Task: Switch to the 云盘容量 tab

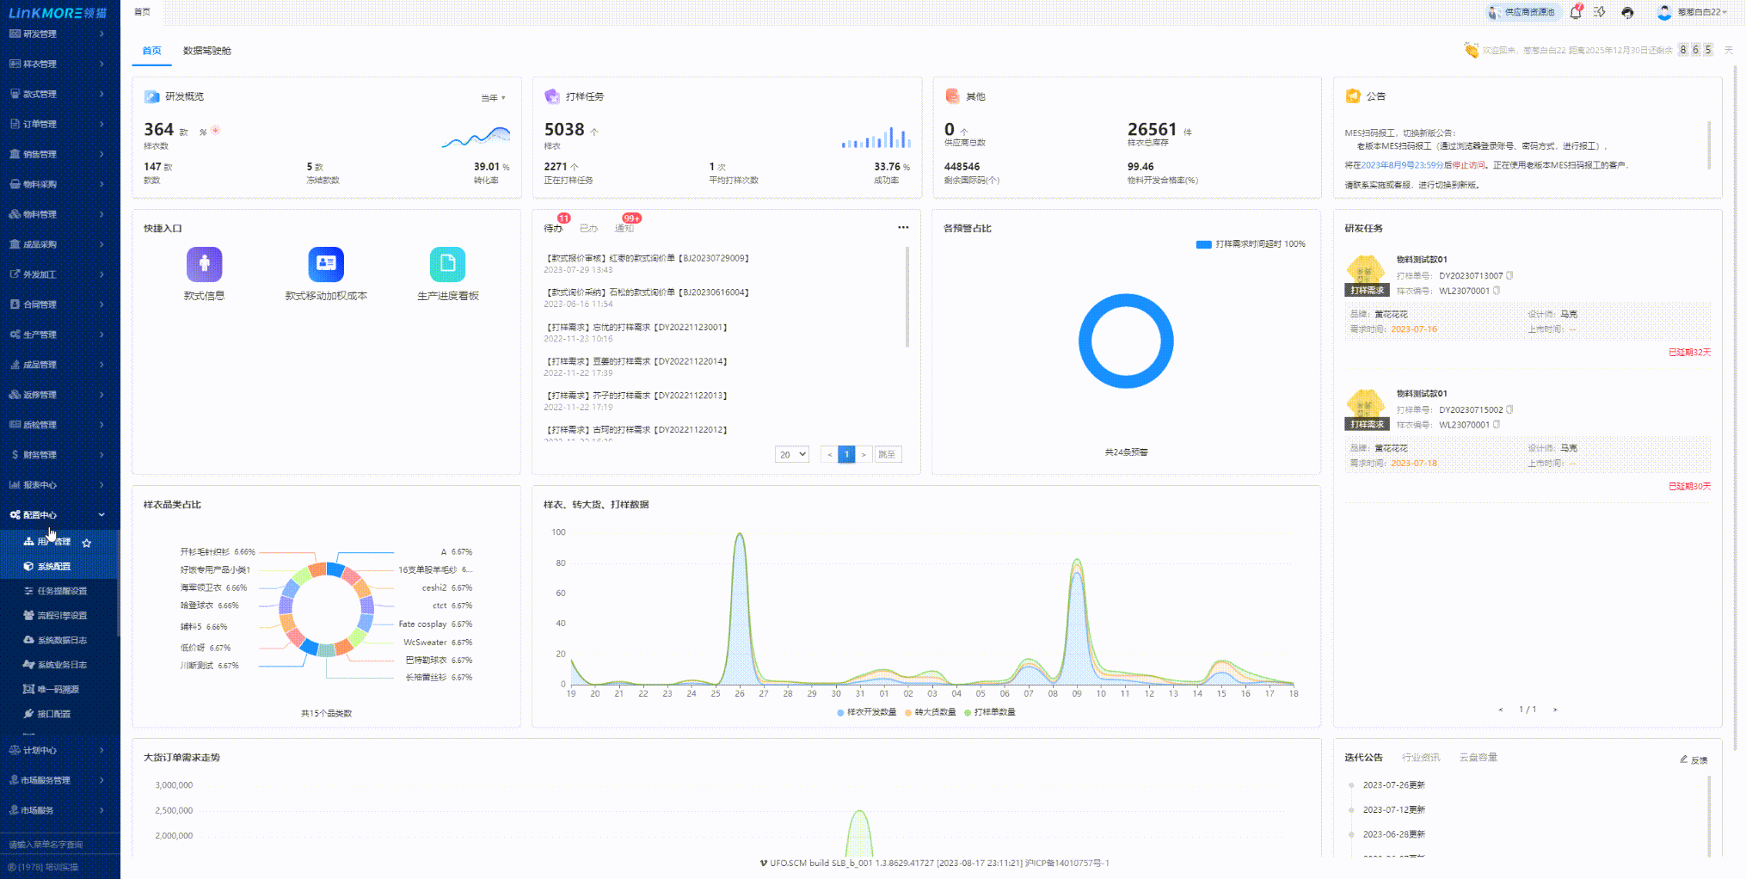Action: click(x=1479, y=757)
